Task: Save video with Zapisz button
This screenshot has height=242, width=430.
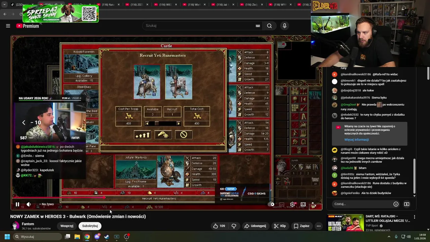Action: (x=301, y=226)
